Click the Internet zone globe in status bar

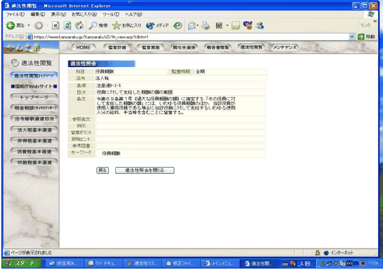[x=326, y=253]
